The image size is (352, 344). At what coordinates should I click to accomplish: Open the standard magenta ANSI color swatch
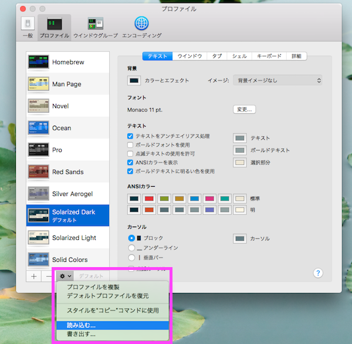(x=209, y=198)
